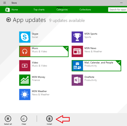Click the Select all label
127x126 pixels.
pyautogui.click(x=8, y=124)
